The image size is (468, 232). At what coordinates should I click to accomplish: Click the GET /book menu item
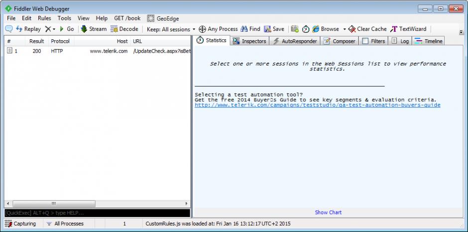(127, 18)
